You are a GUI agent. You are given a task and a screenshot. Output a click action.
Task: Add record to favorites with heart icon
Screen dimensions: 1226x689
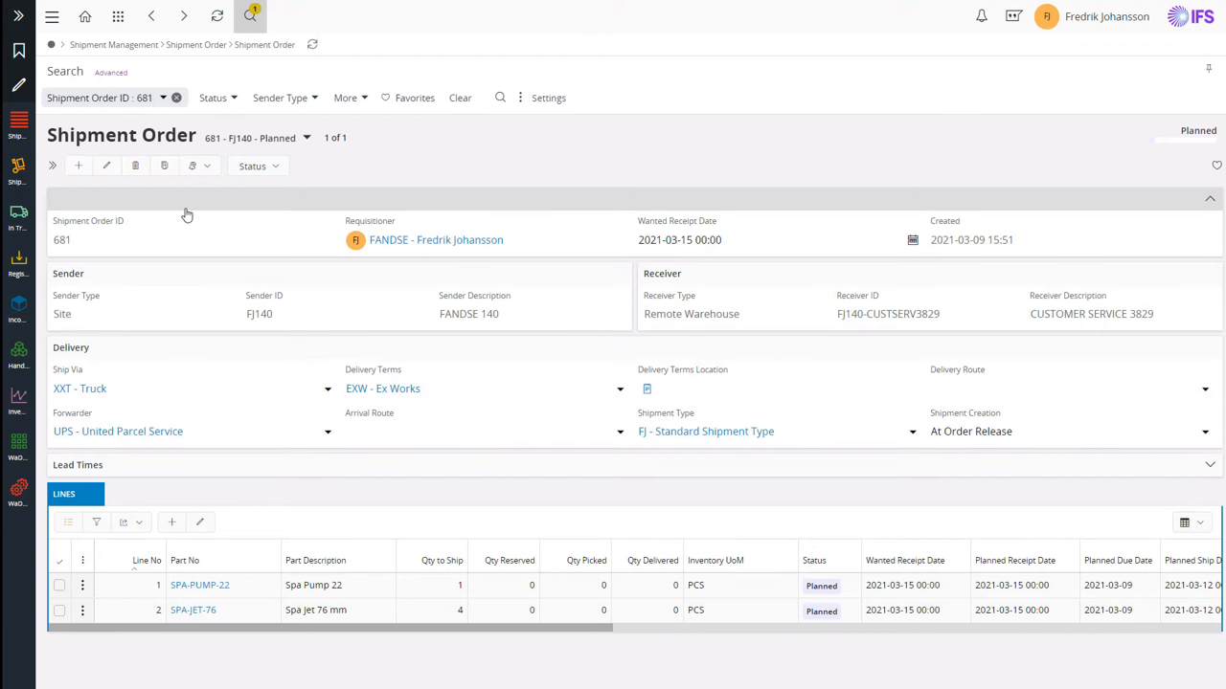pos(1216,166)
